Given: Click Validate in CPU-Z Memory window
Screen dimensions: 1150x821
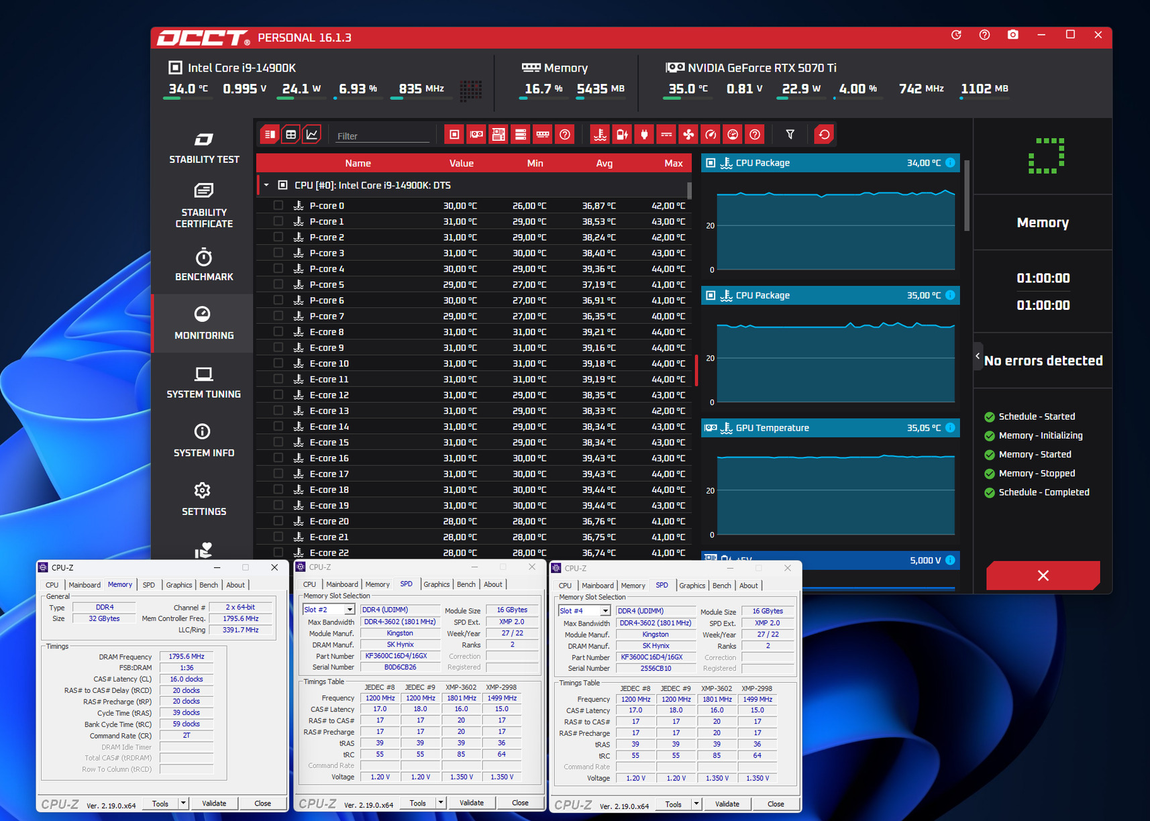Looking at the screenshot, I should pos(214,803).
